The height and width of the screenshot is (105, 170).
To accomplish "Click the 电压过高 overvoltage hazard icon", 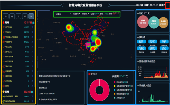I will 4,27.
